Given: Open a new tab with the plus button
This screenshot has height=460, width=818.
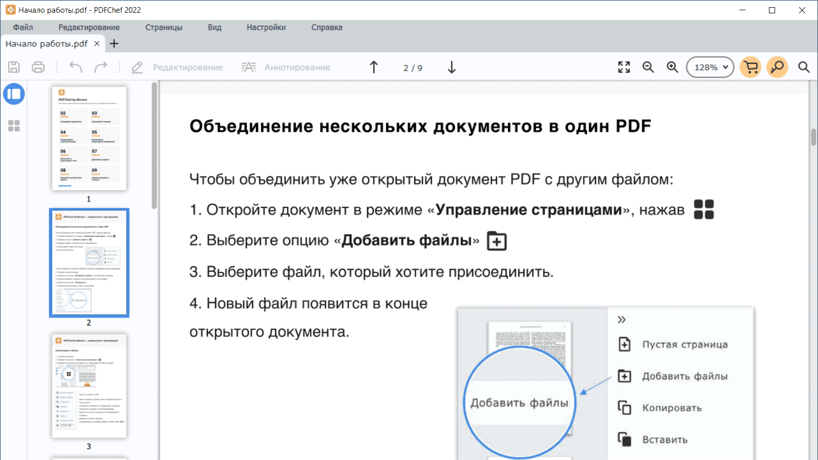Looking at the screenshot, I should [113, 43].
